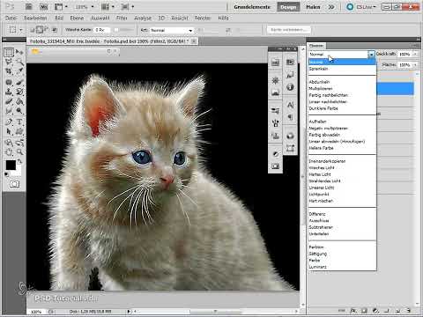Switch to Malen workspace
Screen dimensions: 423x317
click(x=313, y=7)
